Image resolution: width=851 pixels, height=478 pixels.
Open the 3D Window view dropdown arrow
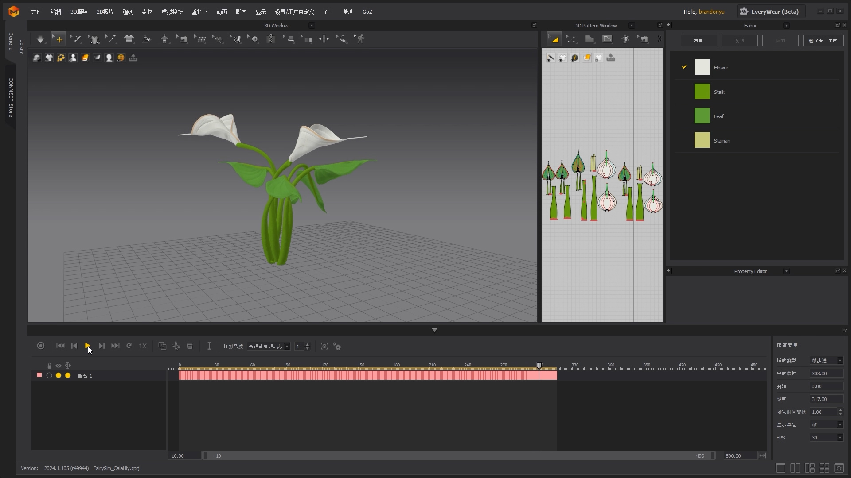312,25
